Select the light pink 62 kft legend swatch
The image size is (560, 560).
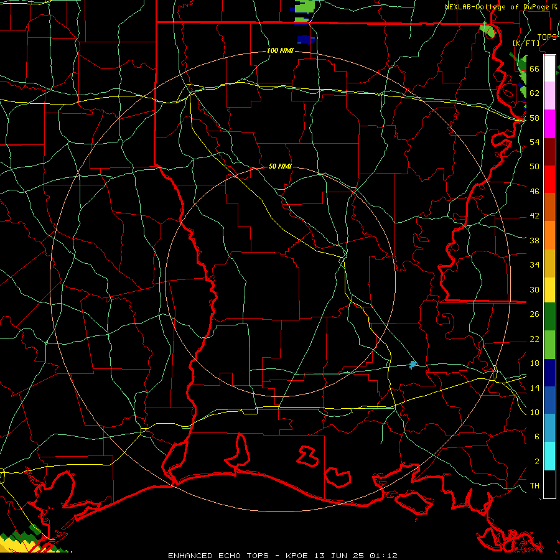[x=549, y=95]
